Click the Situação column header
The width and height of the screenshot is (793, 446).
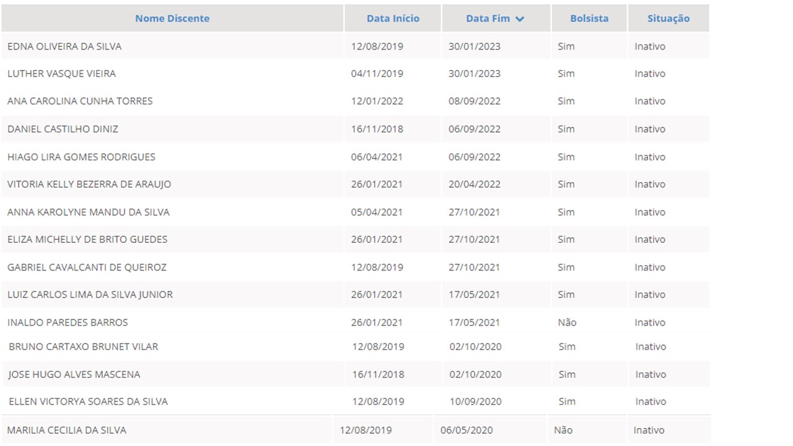tap(668, 19)
